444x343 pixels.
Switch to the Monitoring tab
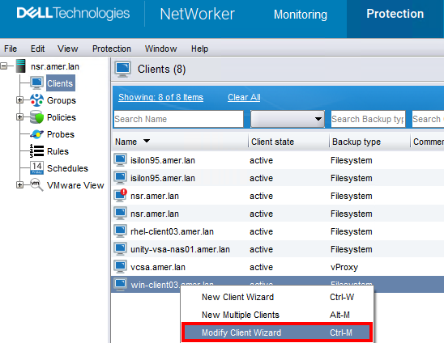pos(301,15)
